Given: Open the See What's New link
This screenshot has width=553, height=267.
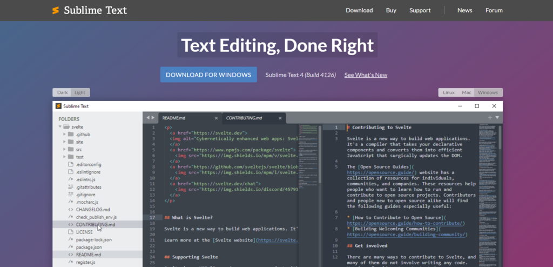Looking at the screenshot, I should point(366,75).
